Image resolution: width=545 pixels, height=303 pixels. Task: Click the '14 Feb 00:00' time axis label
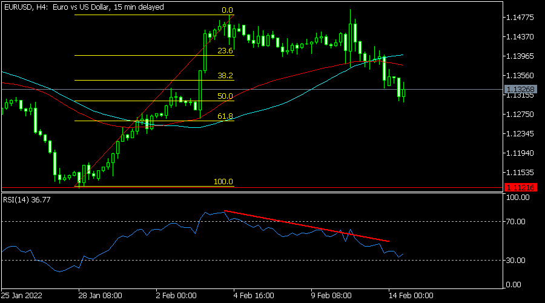(x=411, y=296)
